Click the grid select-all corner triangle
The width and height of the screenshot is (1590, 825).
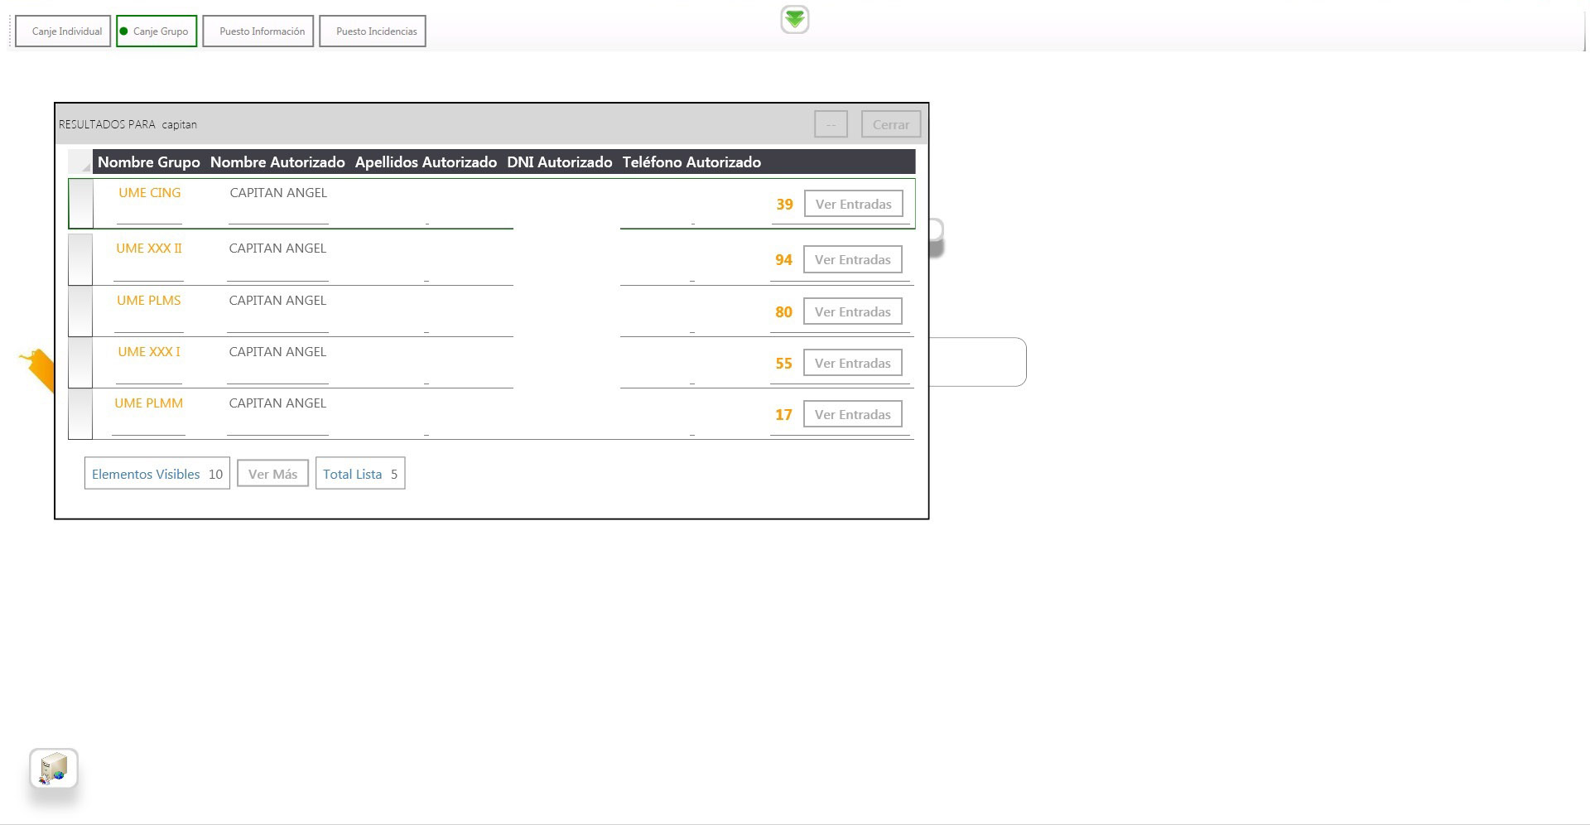(81, 162)
